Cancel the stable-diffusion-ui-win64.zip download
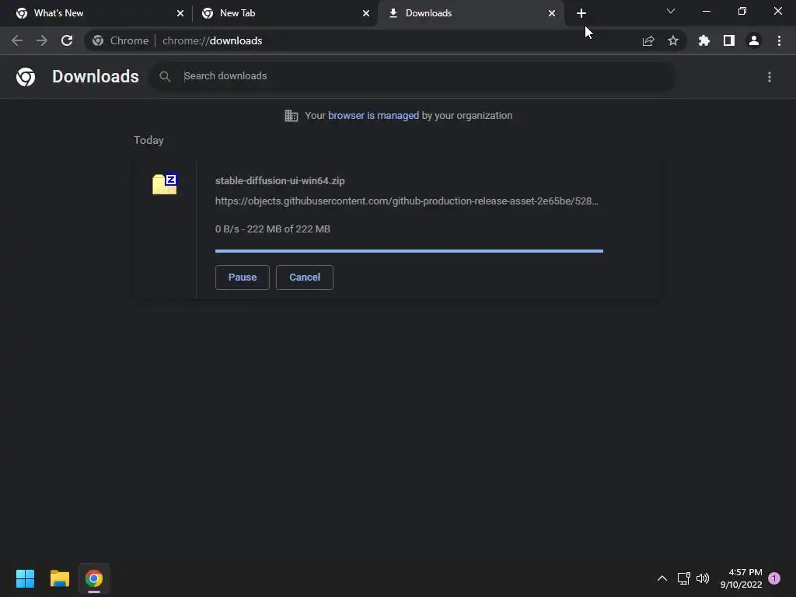The image size is (796, 597). pyautogui.click(x=305, y=278)
